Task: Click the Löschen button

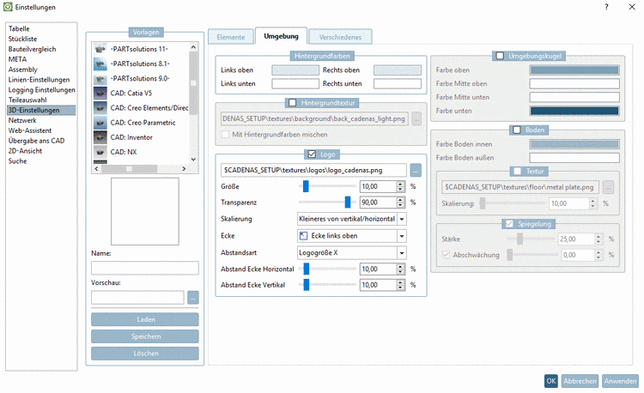Action: [145, 354]
